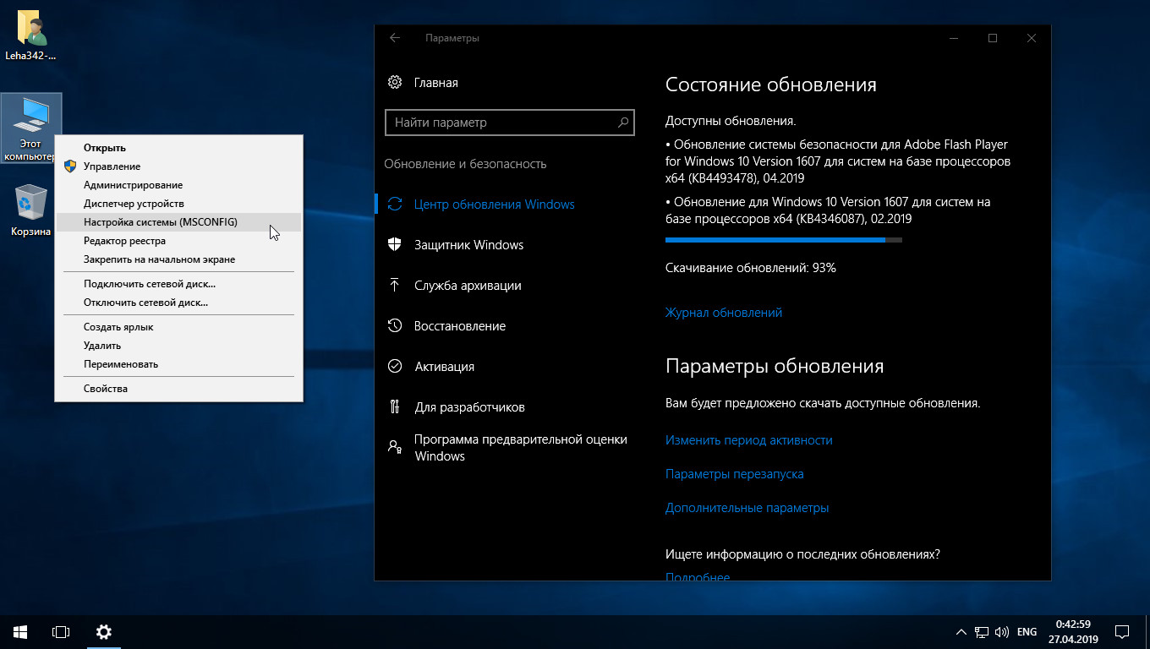This screenshot has height=649, width=1150.
Task: Open the Action Center notification icon
Action: (1122, 631)
